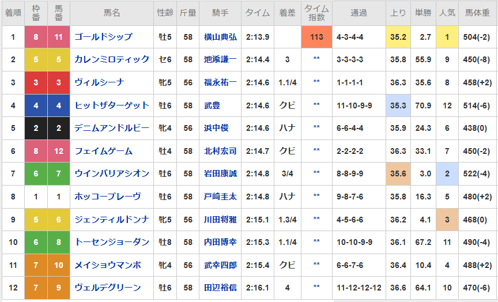Open the ヴェルデグリーン horse link
The image size is (498, 302).
[x=107, y=288]
